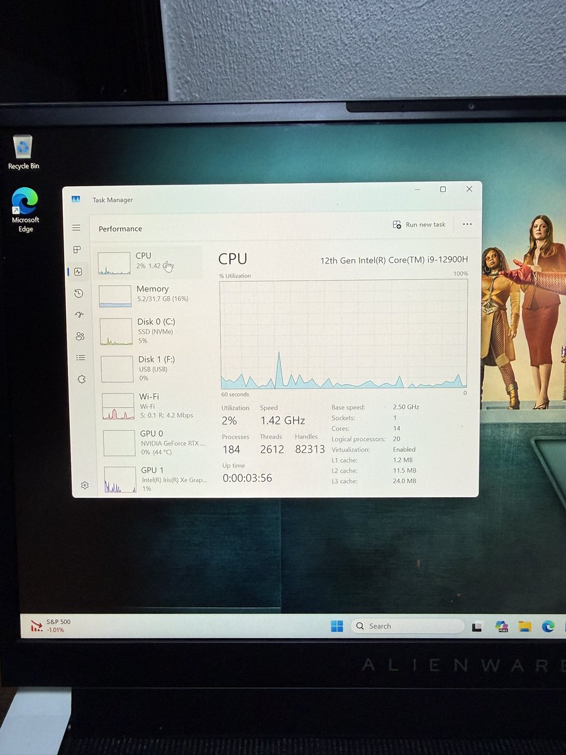Viewport: 566px width, 755px height.
Task: Click the Memory mini graph thumbnail
Action: coord(115,296)
